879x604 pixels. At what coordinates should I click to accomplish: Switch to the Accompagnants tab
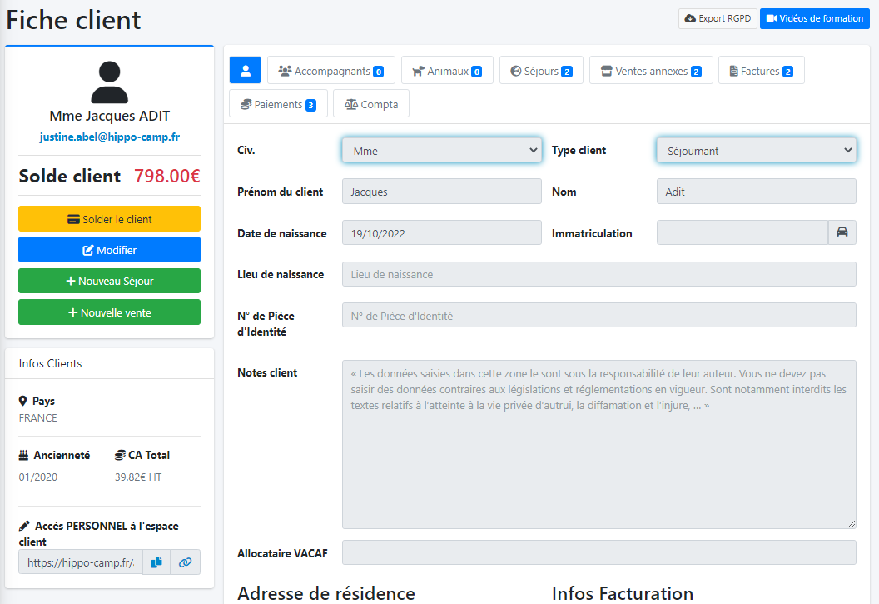330,71
